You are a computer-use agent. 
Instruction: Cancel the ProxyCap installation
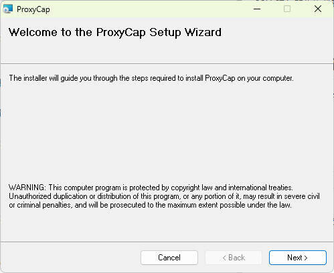tap(169, 258)
